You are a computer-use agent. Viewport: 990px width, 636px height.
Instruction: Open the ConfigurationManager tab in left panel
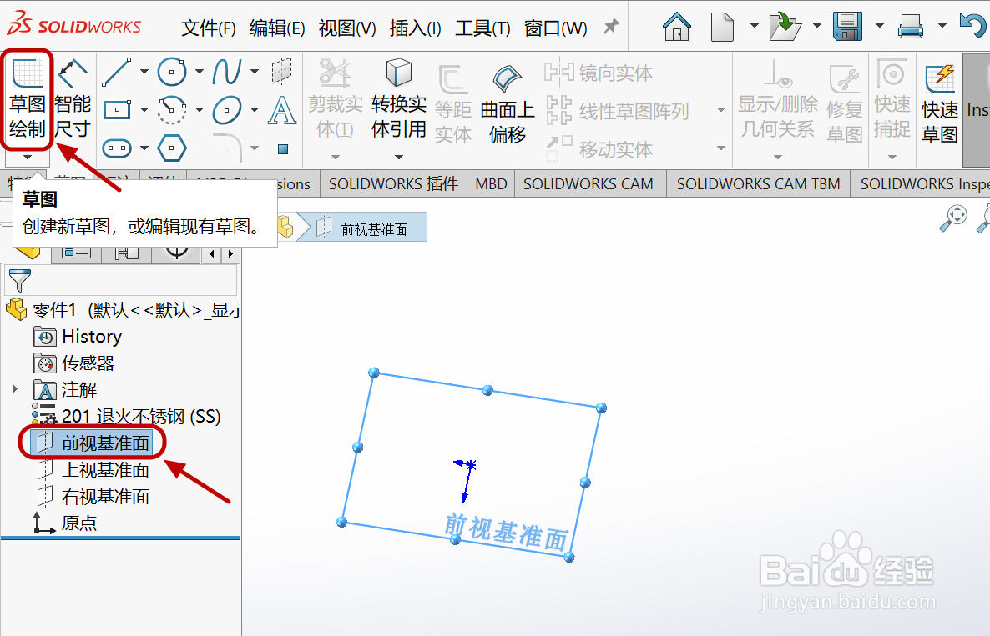pos(127,253)
